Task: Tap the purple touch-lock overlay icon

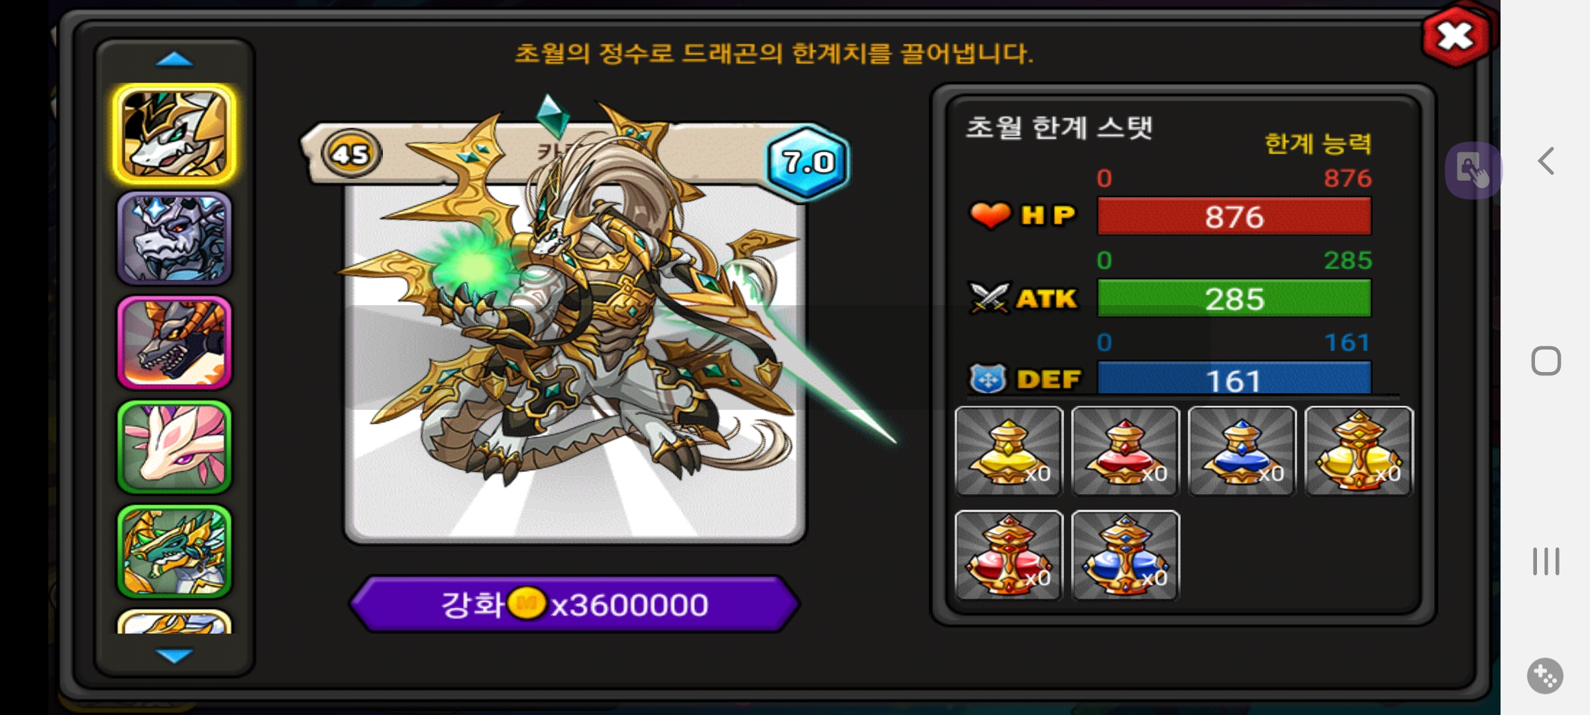Action: tap(1473, 170)
